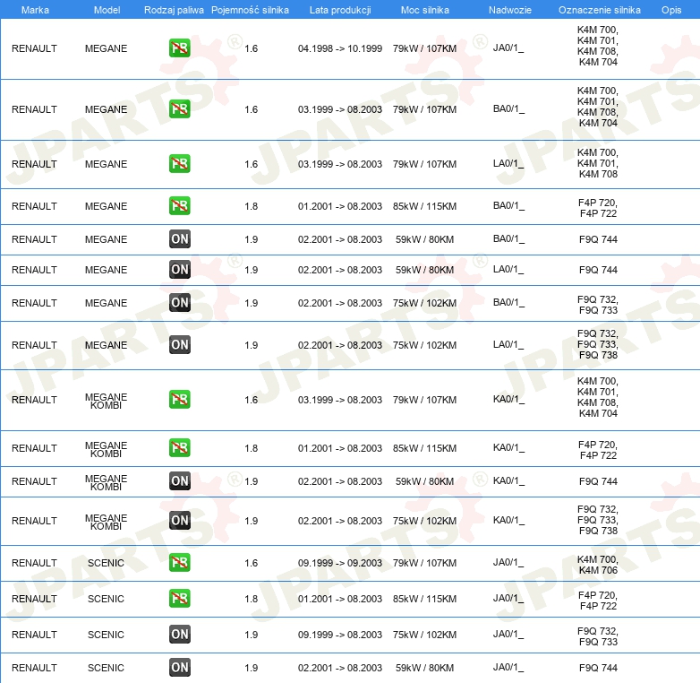Click the ON diesel icon for Scenic 59kW / 80KM
700x683 pixels.
pyautogui.click(x=179, y=667)
